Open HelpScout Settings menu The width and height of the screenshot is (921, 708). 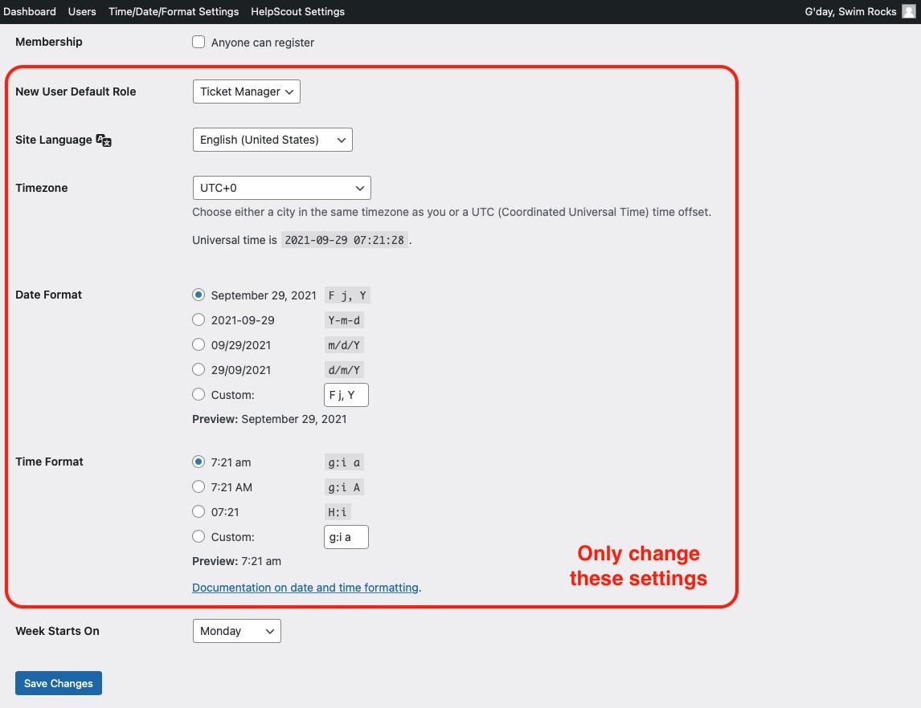pos(298,12)
